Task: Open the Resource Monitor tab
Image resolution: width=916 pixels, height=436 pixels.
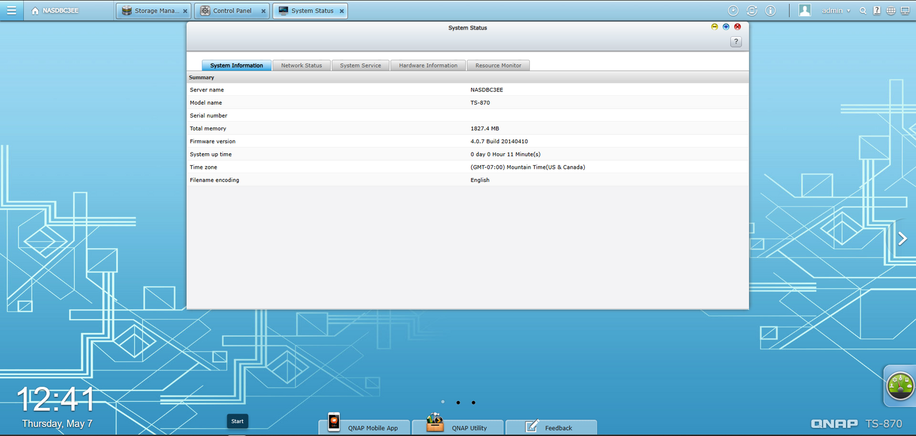Action: [498, 65]
